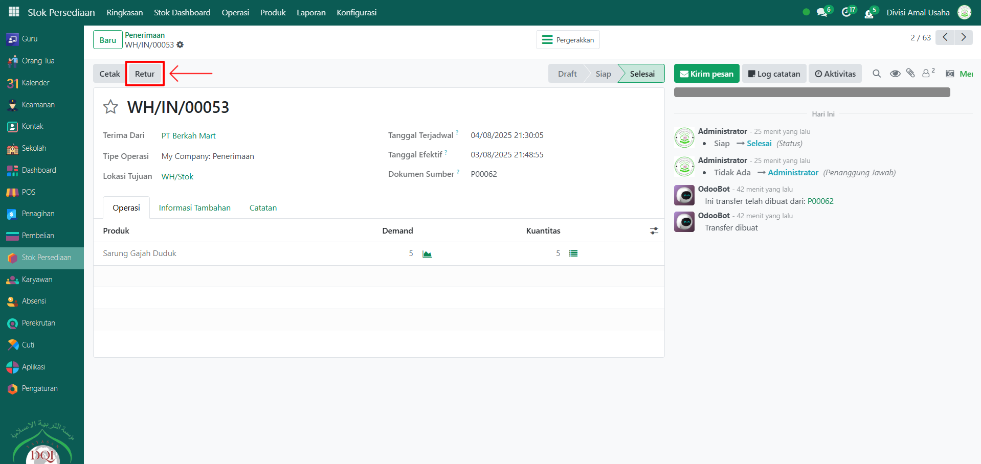Open the Konfigurasi menu
981x464 pixels.
pos(356,12)
